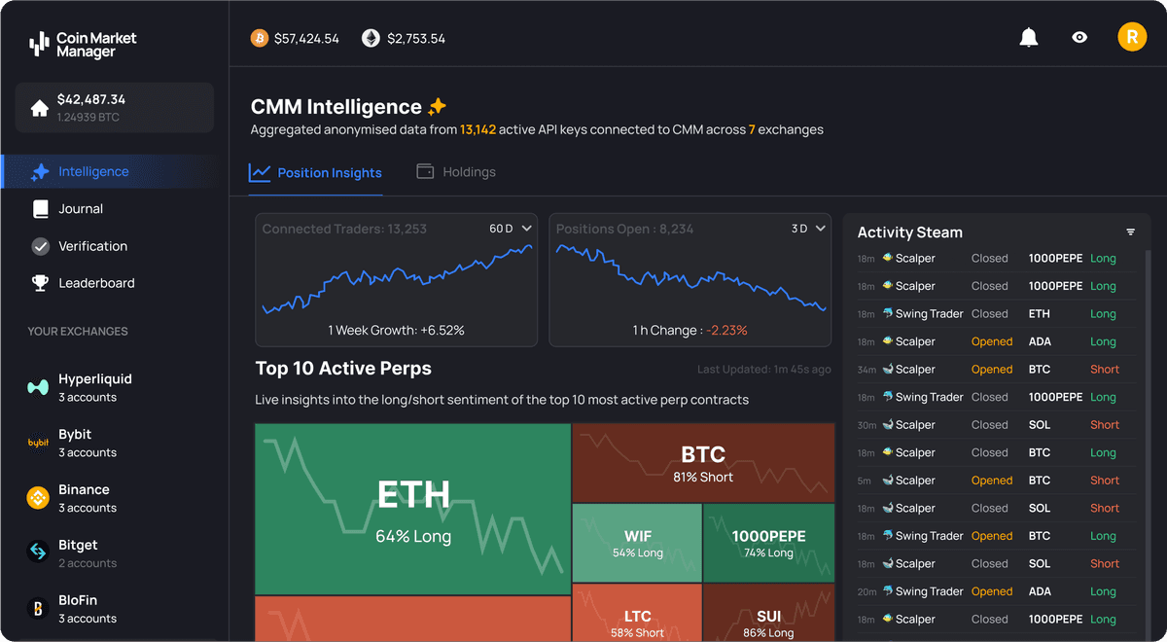
Task: Expand the 60 D timeframe dropdown
Action: (511, 229)
